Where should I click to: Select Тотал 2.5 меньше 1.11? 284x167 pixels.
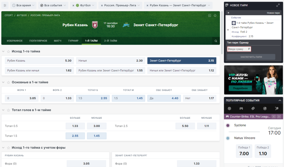207,126
